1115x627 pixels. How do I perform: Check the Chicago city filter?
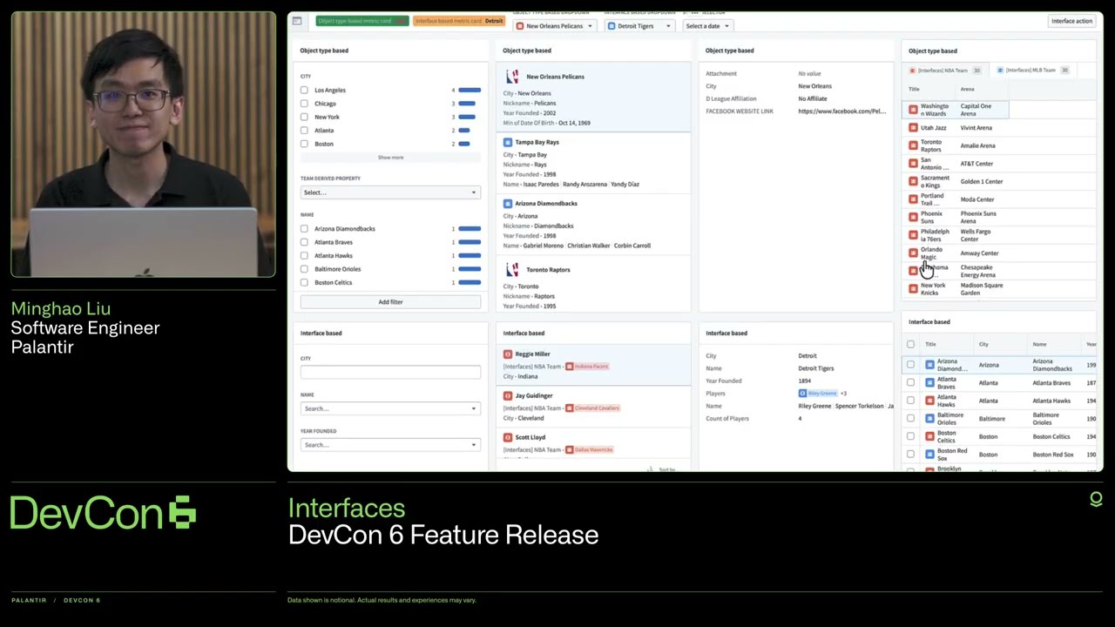[304, 104]
